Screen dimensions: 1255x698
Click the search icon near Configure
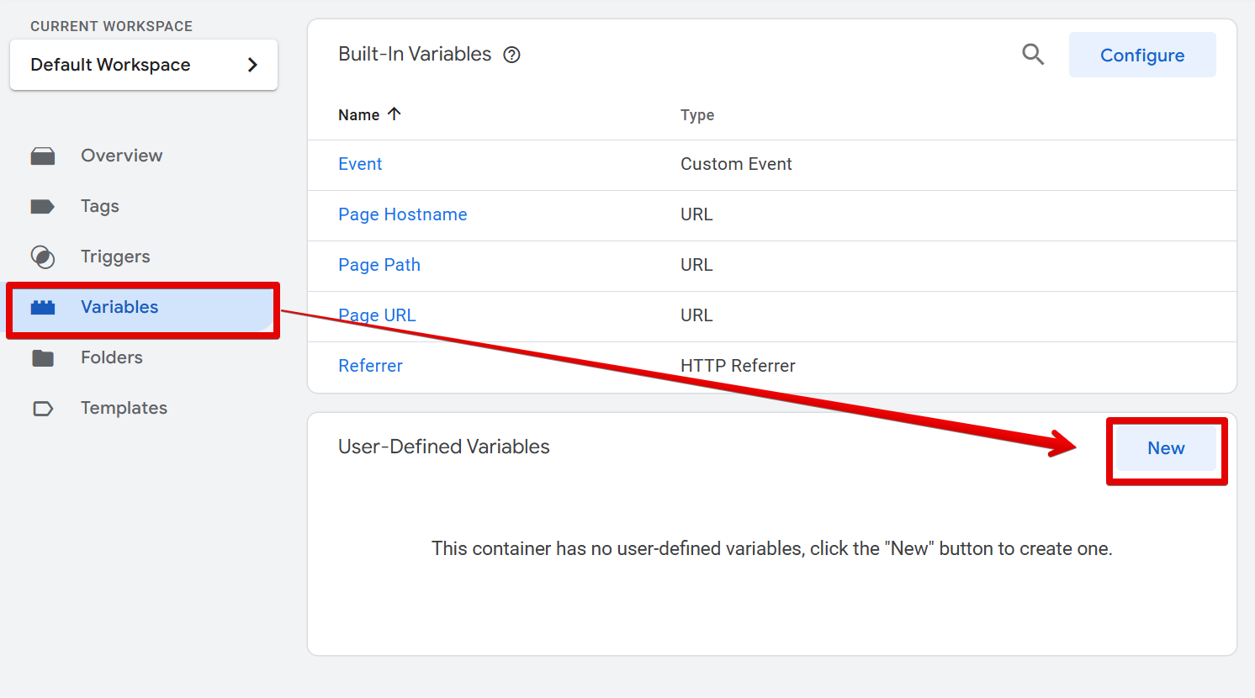click(x=1033, y=53)
